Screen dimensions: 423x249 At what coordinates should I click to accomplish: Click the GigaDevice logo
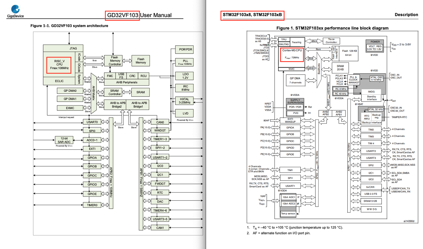coord(15,11)
